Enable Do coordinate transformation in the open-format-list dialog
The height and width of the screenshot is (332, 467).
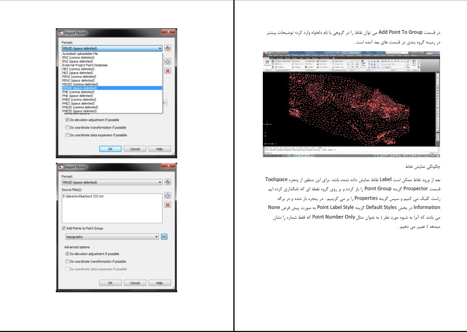67,128
